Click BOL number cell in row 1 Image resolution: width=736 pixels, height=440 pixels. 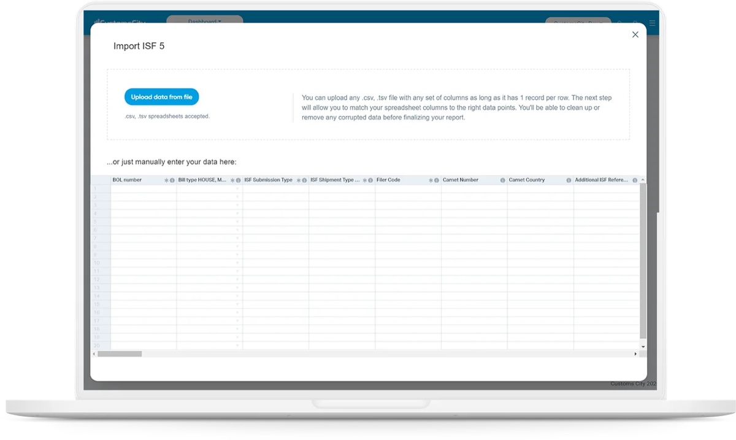coord(144,189)
